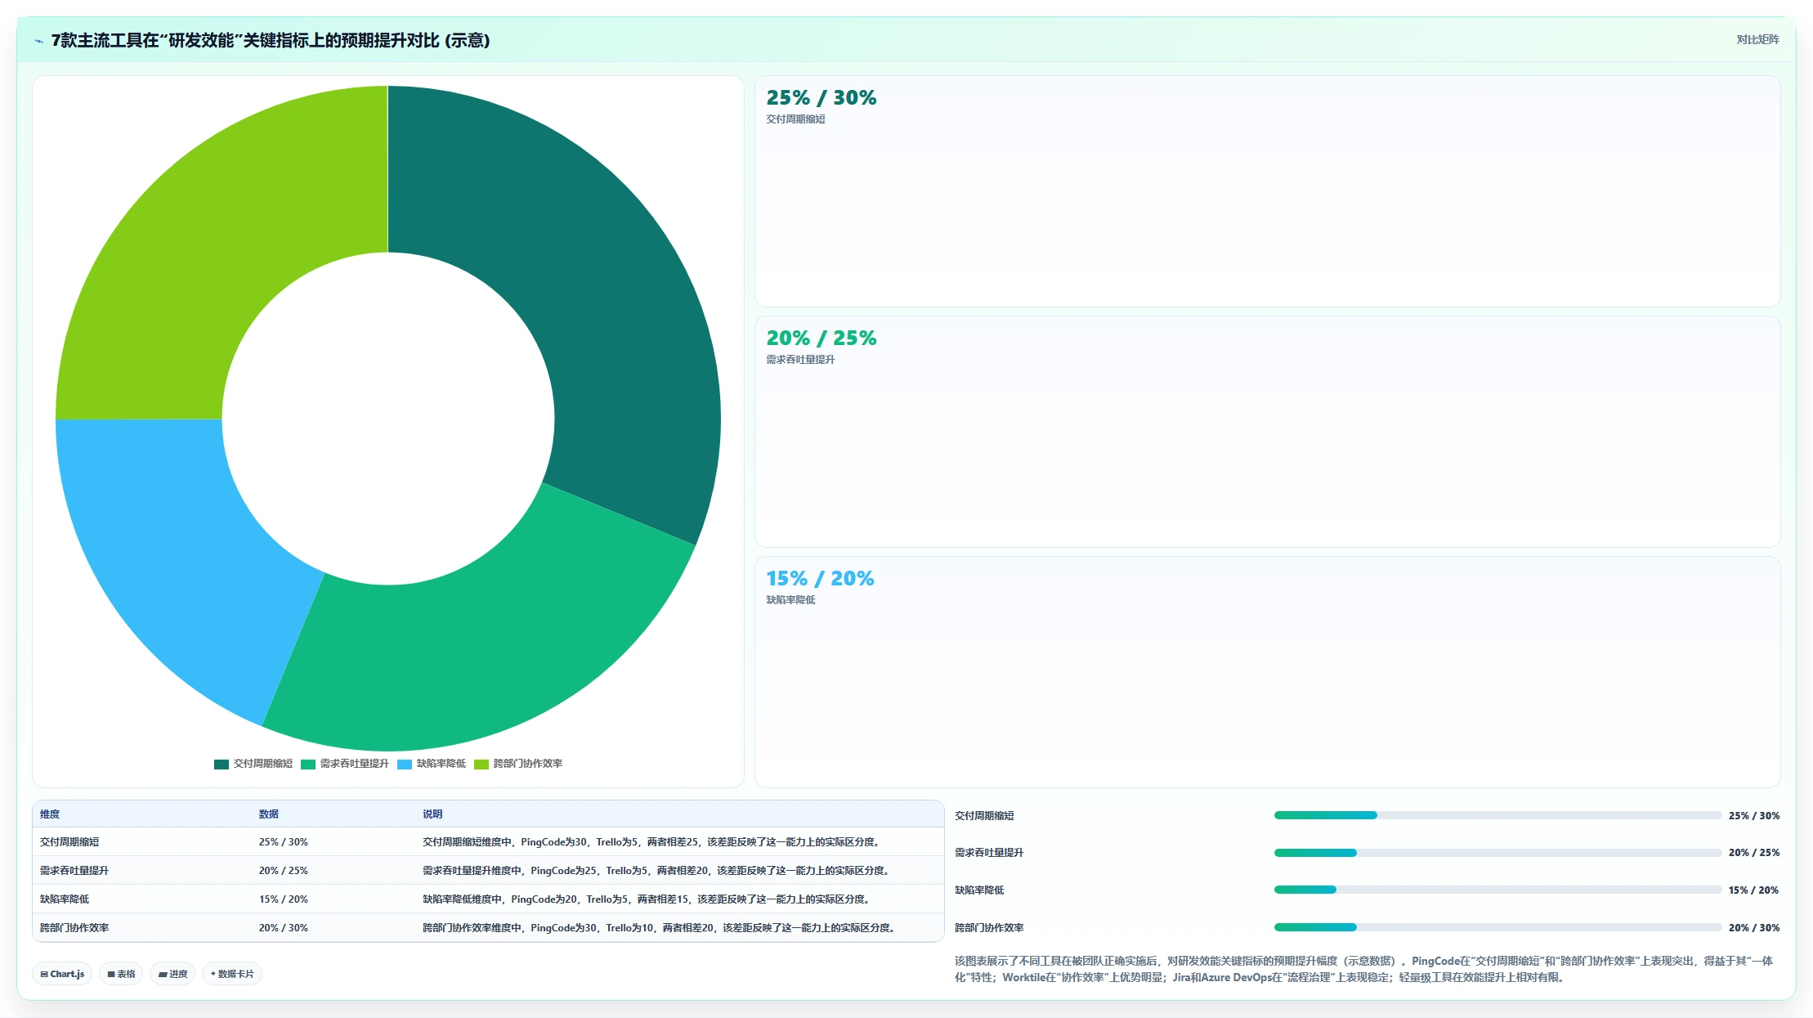Select the 进度 tag chip

(172, 974)
